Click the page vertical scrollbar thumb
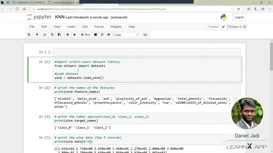The width and height of the screenshot is (273, 153). [271, 57]
